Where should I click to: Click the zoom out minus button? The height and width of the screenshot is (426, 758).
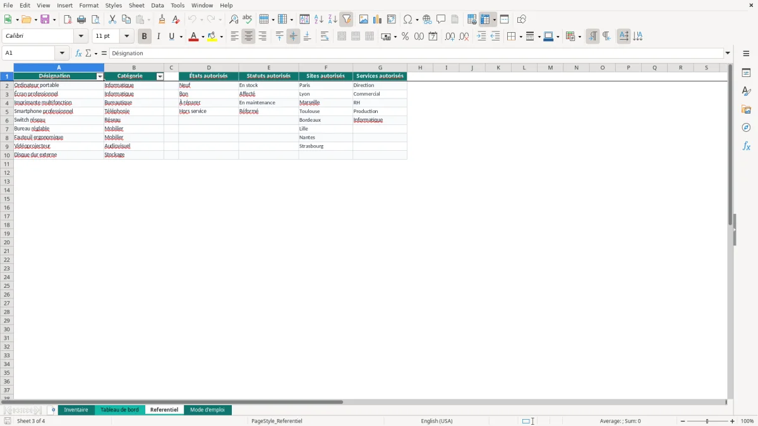pyautogui.click(x=683, y=421)
